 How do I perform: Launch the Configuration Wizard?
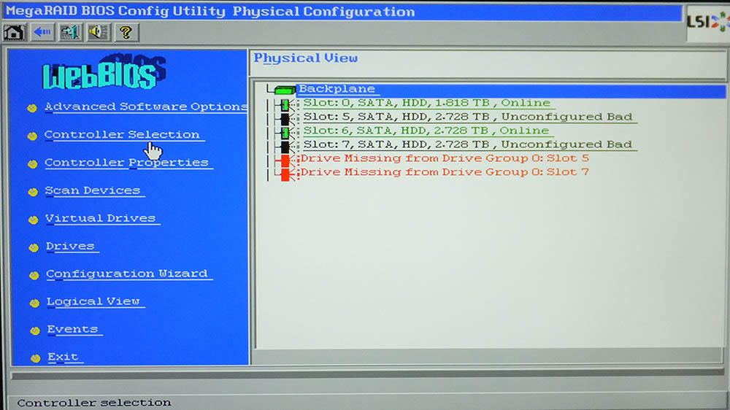tap(127, 274)
